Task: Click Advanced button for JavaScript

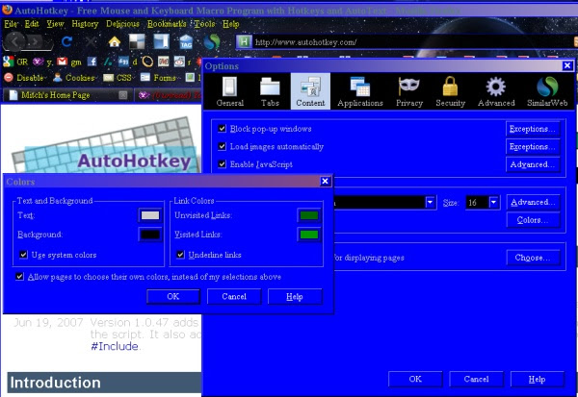Action: click(533, 164)
